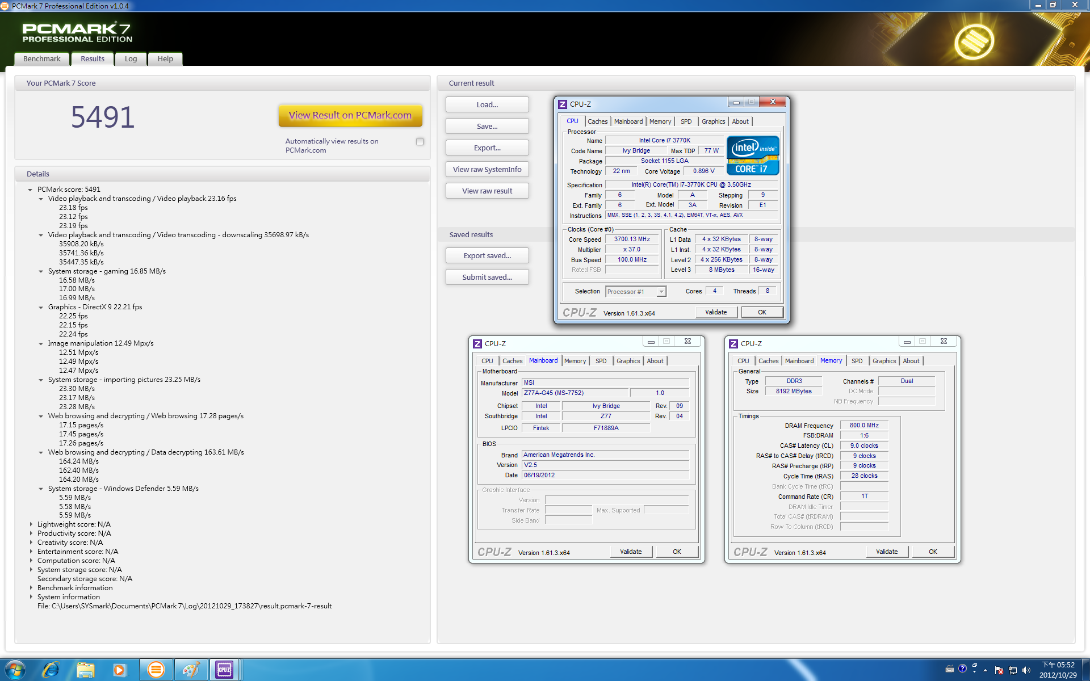This screenshot has width=1090, height=681.
Task: Click the Show Desktop strip on taskbar
Action: (1085, 670)
